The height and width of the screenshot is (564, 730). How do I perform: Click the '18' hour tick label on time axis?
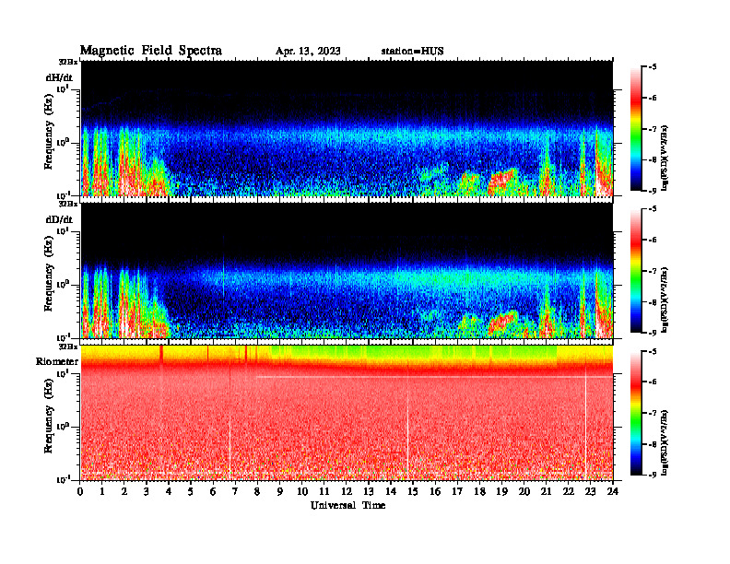(479, 491)
